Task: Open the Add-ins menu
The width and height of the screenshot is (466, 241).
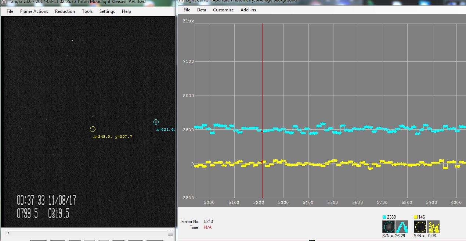Action: pos(248,10)
